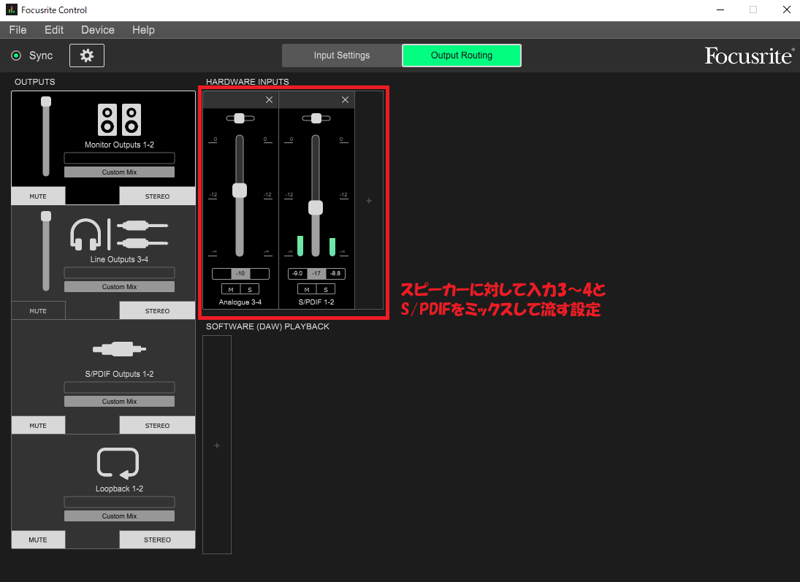
Task: Click the line jack cables icon in Line Outputs 3-4
Action: 142,234
